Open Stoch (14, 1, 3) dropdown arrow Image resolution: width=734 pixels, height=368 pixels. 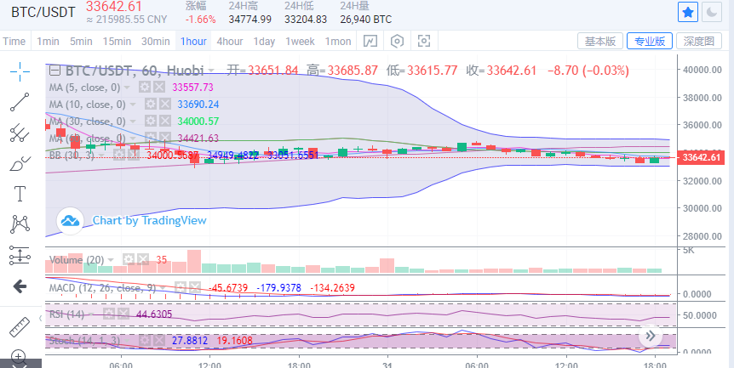pos(129,341)
